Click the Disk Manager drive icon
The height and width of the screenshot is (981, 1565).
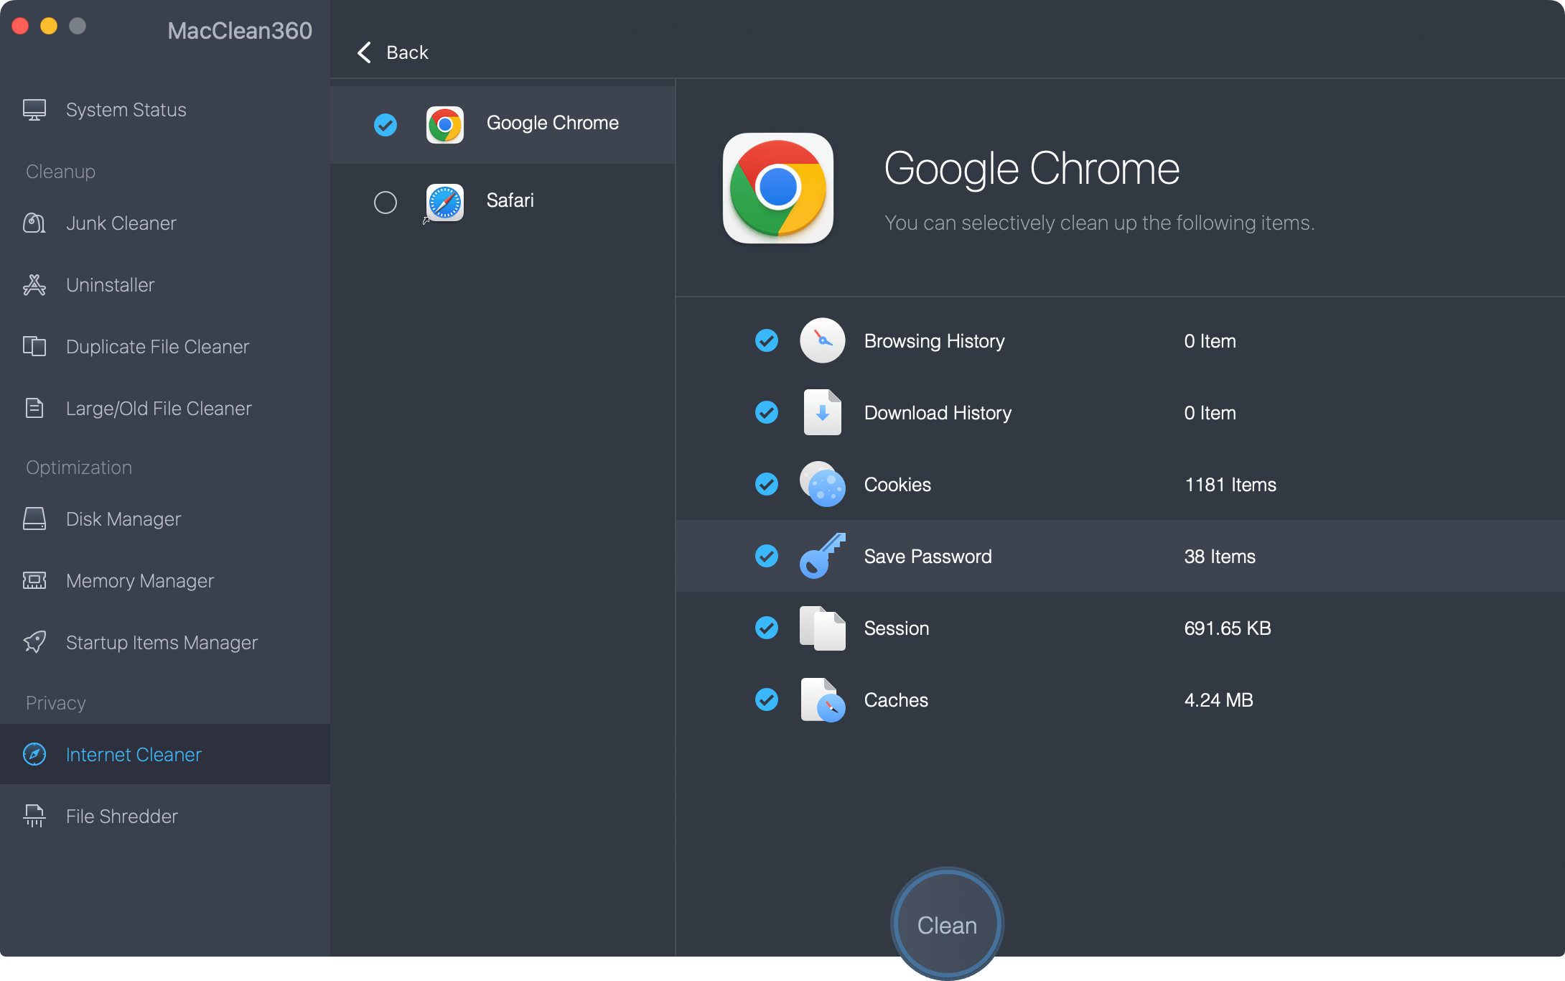pos(34,519)
